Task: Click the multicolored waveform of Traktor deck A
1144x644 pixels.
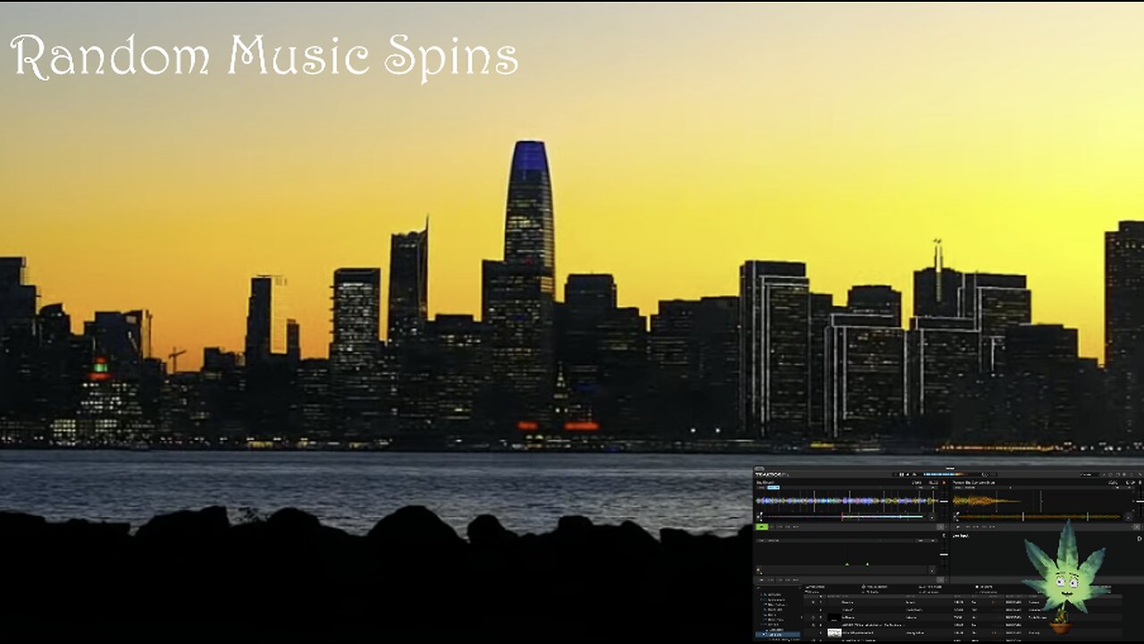Action: pos(847,501)
